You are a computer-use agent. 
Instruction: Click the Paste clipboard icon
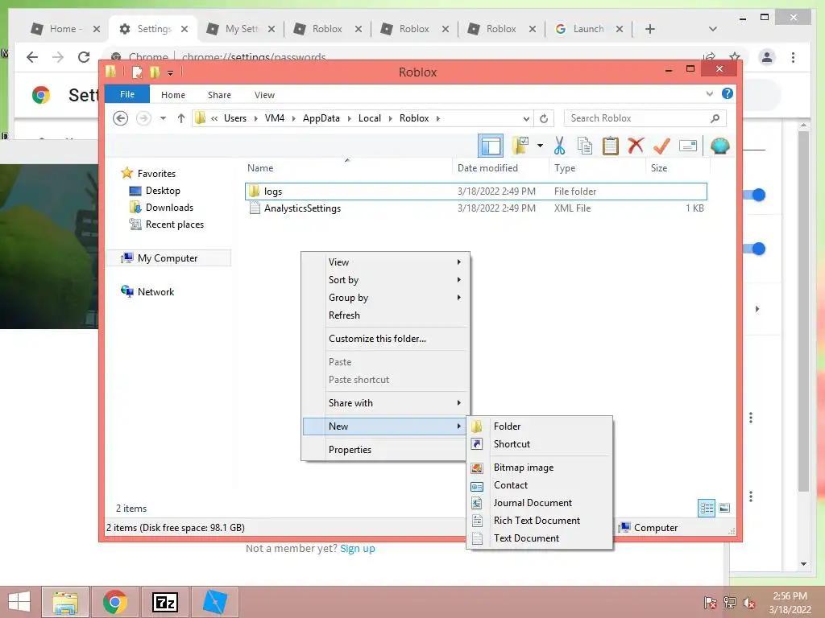tap(611, 146)
